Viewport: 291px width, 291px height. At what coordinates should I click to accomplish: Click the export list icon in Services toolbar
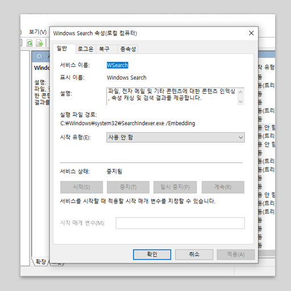coord(40,43)
